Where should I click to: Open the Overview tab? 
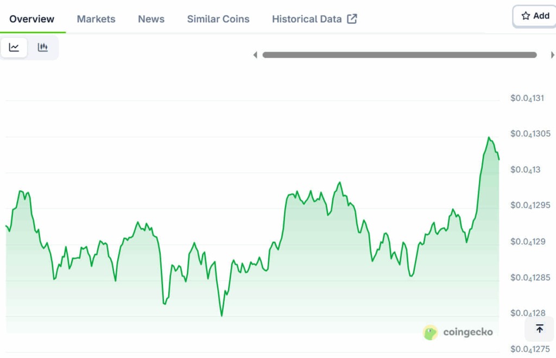32,19
